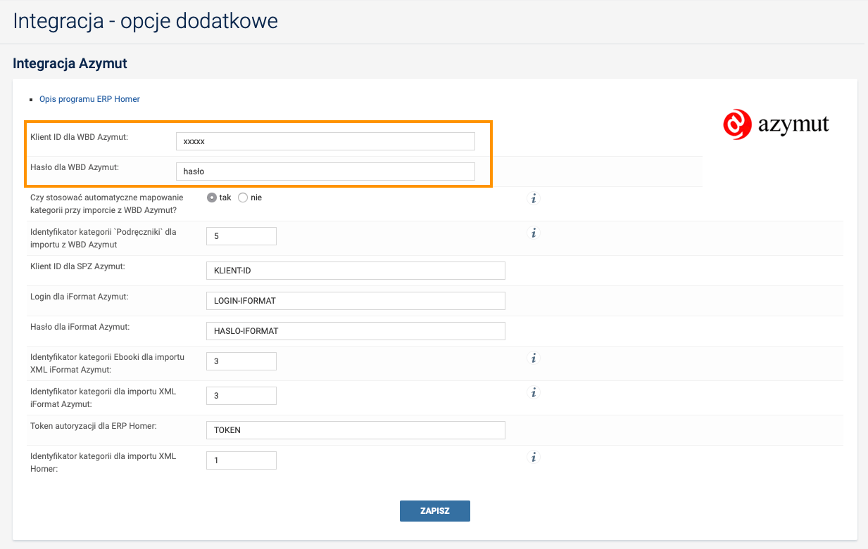Click info icon for iFormat XML import category
Viewport: 868px width, 549px height.
pyautogui.click(x=534, y=392)
